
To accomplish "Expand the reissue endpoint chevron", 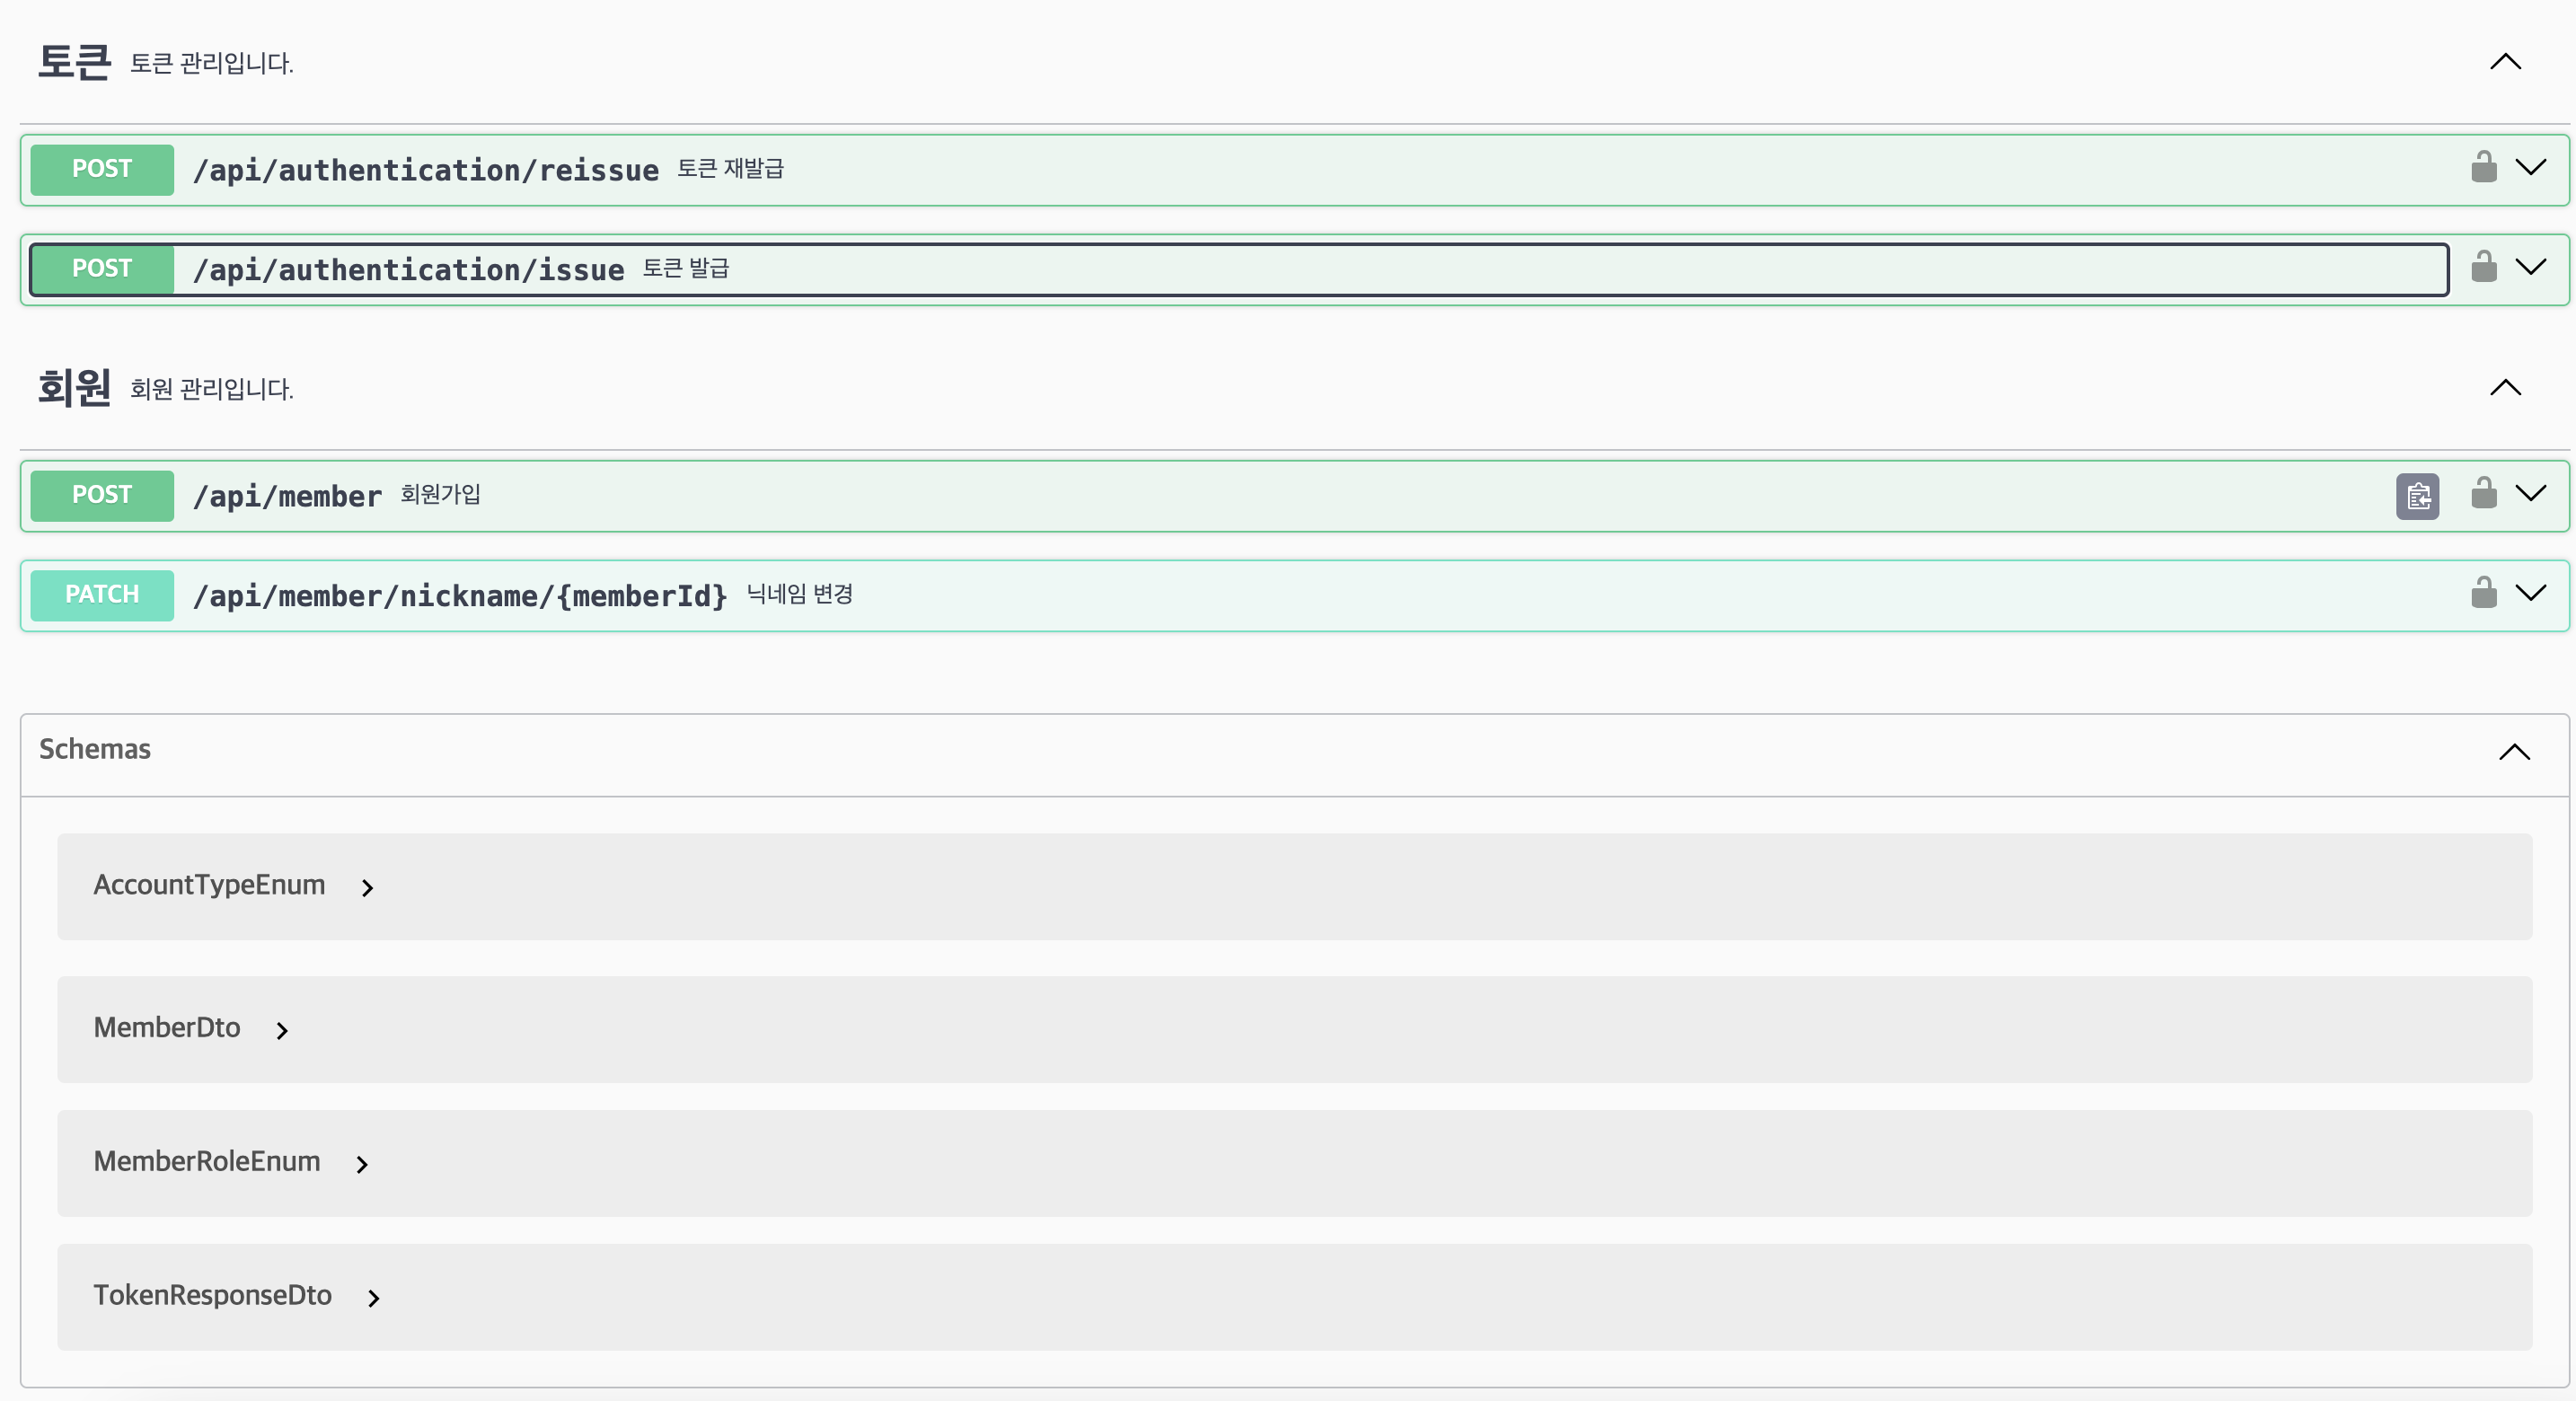I will (x=2531, y=167).
